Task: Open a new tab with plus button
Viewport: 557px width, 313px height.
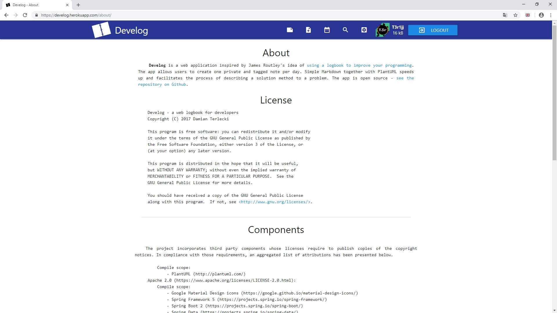Action: [78, 5]
